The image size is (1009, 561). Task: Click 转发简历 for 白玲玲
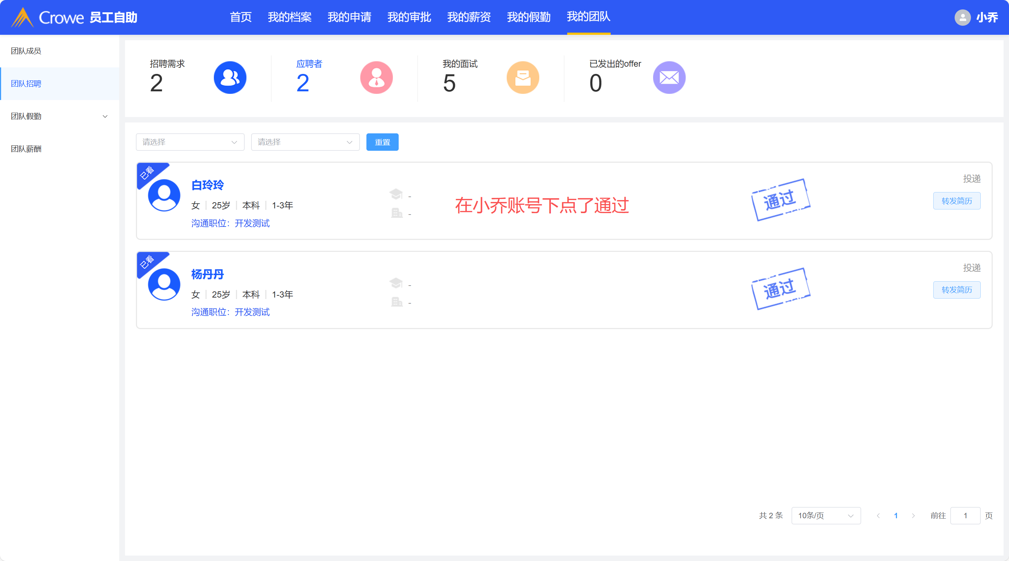[956, 201]
